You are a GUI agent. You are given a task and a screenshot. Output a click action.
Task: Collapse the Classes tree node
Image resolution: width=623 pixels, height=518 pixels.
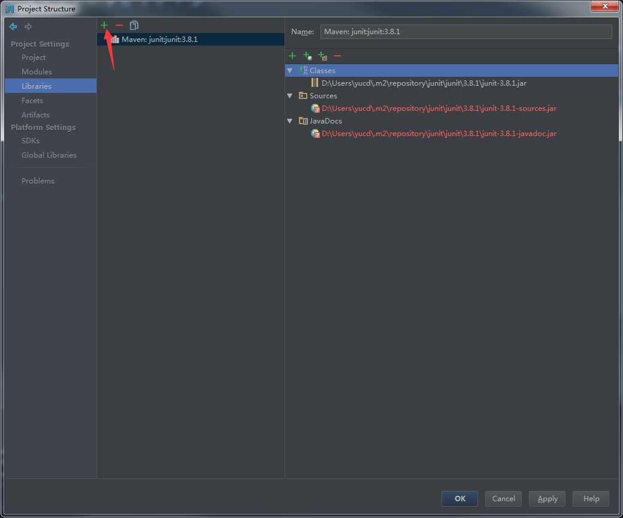tap(290, 70)
